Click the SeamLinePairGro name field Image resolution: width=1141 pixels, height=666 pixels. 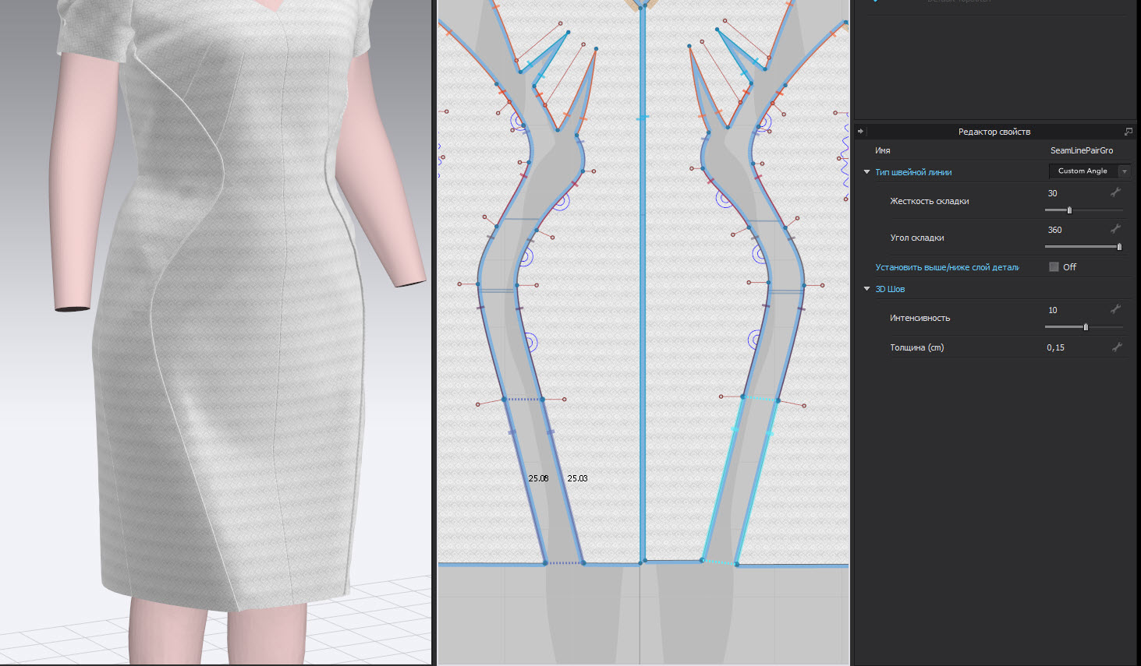pos(1081,150)
